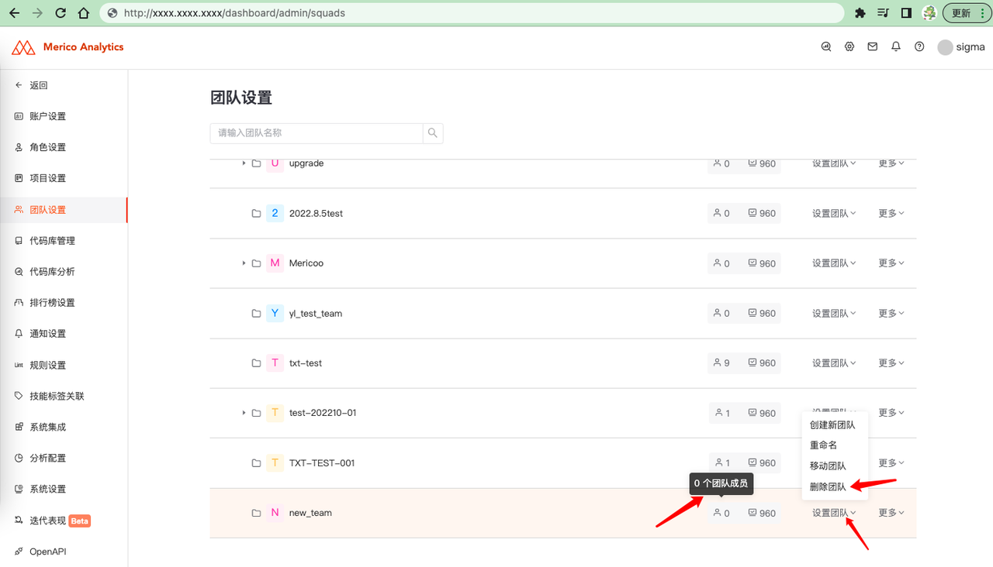
Task: Click the member count for test-202210-01
Action: click(721, 413)
